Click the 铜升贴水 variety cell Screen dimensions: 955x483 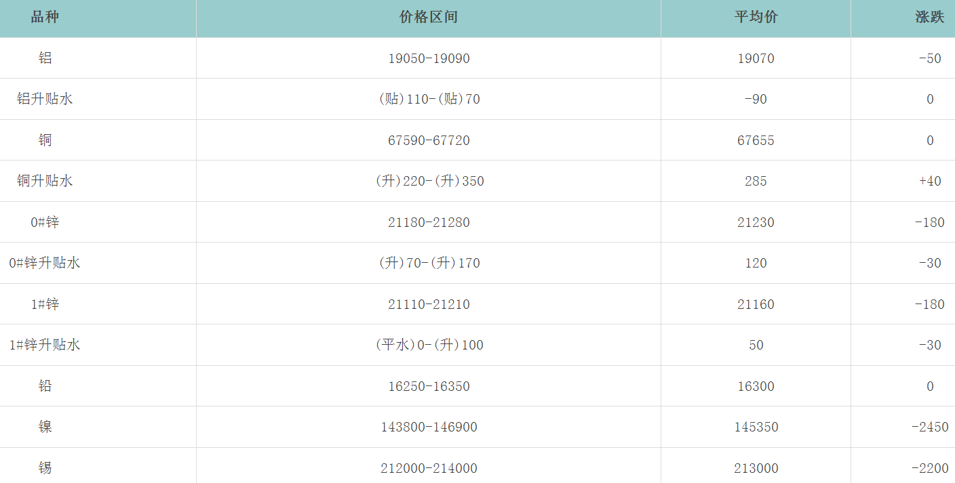45,181
